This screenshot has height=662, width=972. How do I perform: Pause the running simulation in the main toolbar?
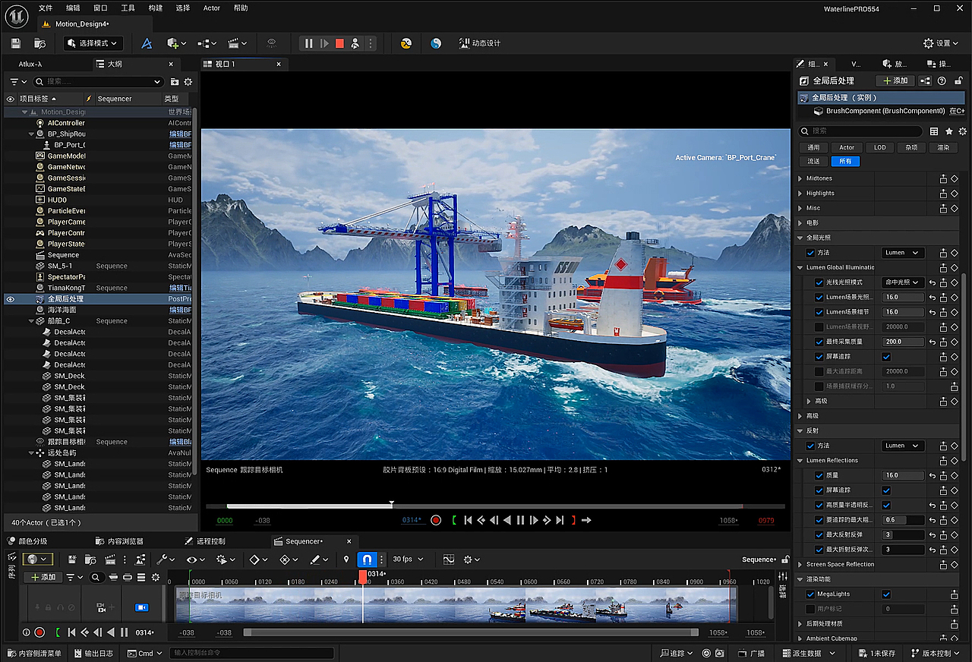pyautogui.click(x=308, y=43)
